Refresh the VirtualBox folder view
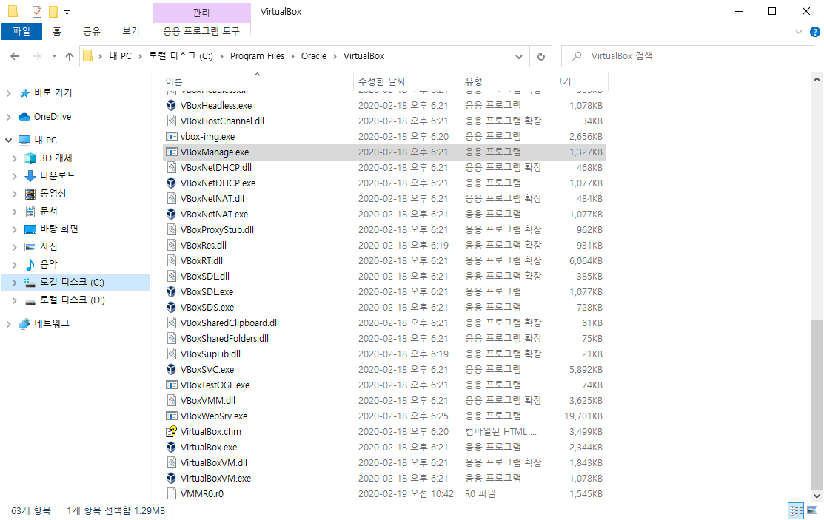The width and height of the screenshot is (824, 520). [540, 56]
